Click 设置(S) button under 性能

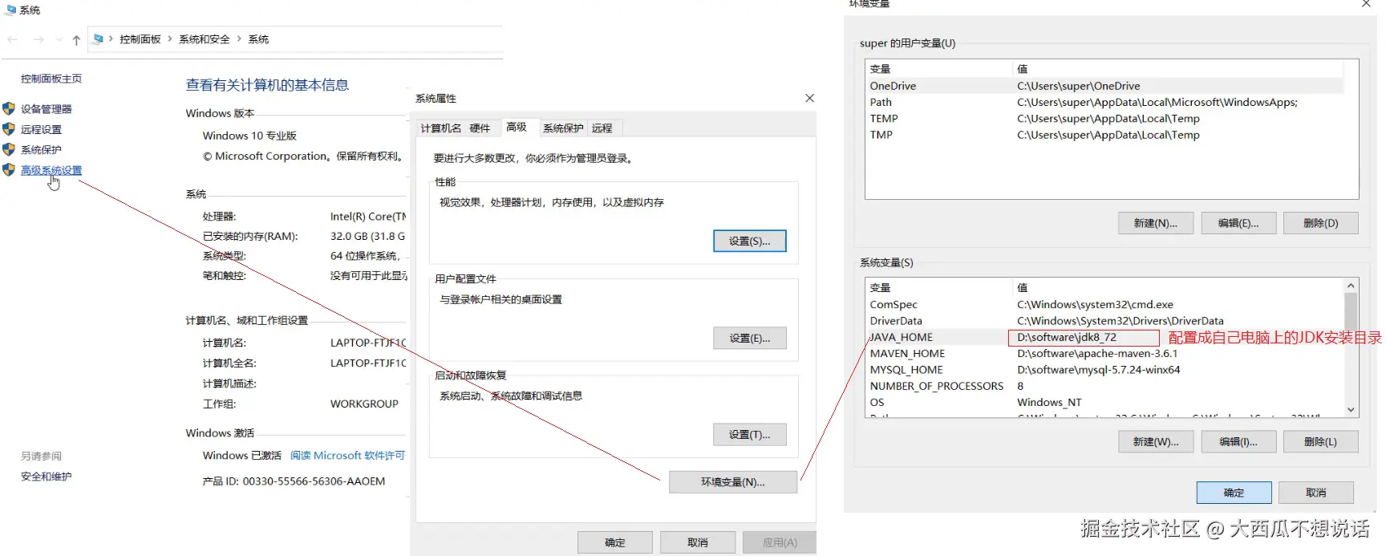750,241
